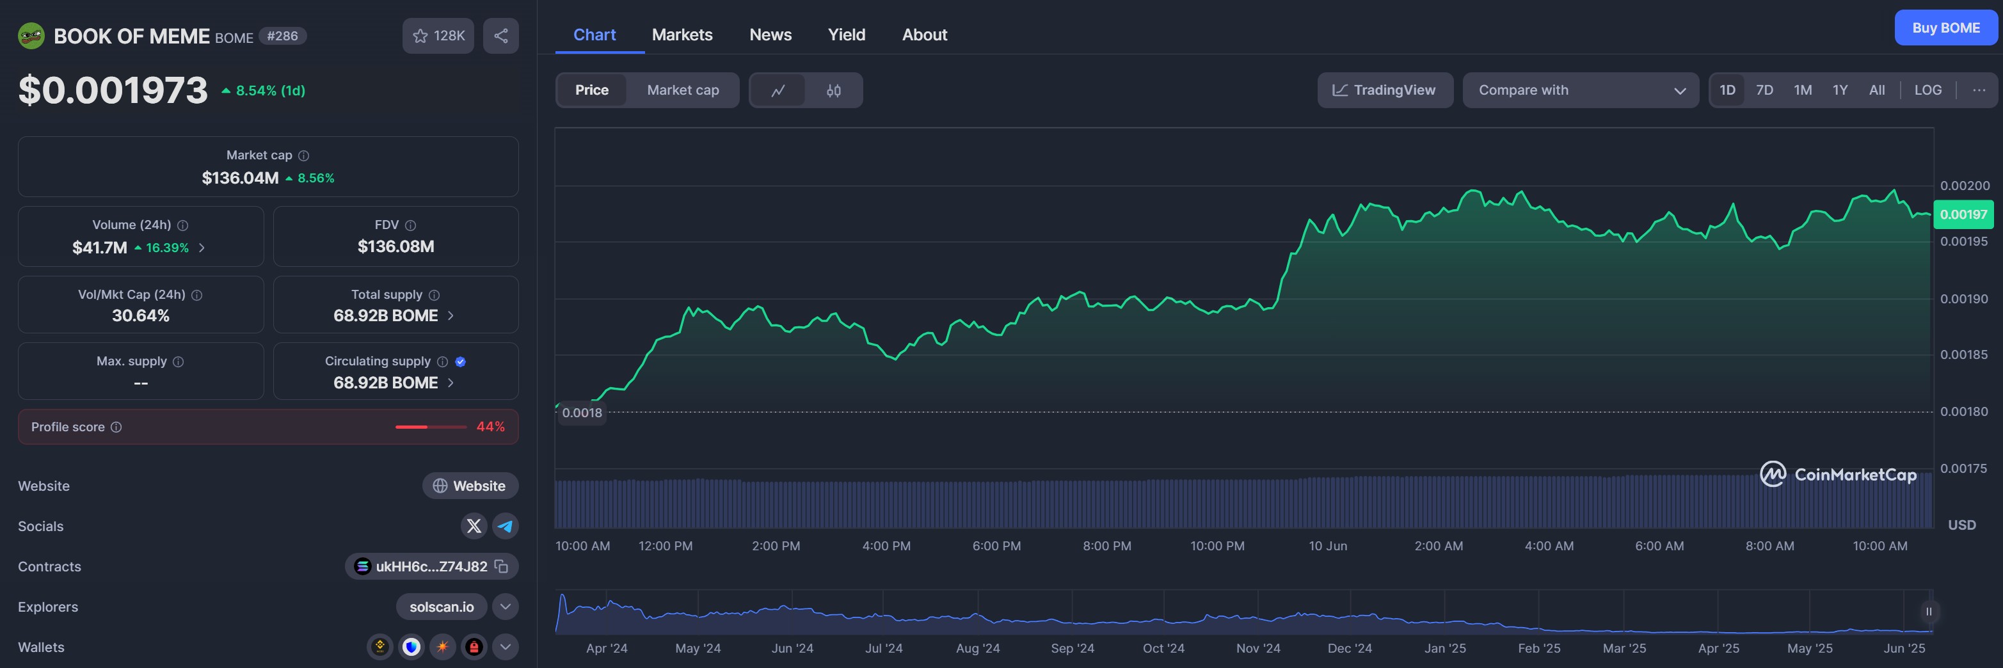The height and width of the screenshot is (668, 2003).
Task: Set chart range to All
Action: (1876, 90)
